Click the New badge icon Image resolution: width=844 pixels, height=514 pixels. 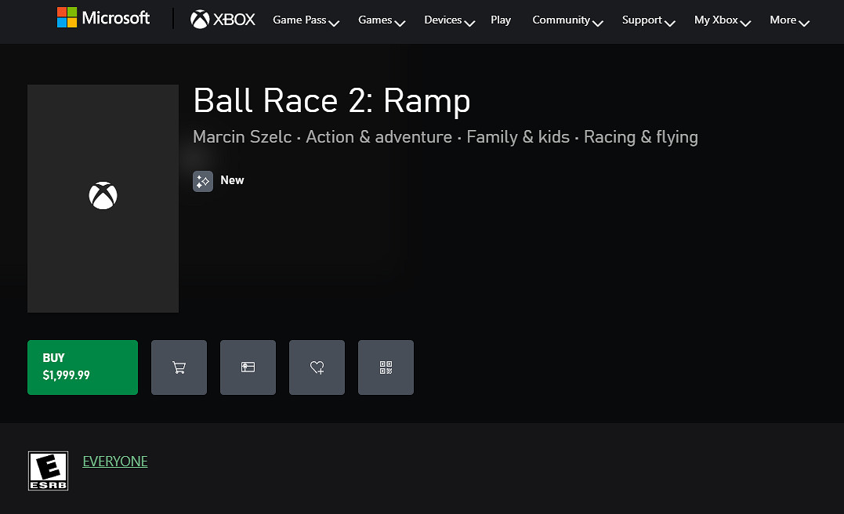point(202,181)
